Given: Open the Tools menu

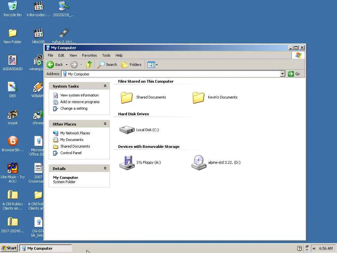Looking at the screenshot, I should click(x=106, y=55).
